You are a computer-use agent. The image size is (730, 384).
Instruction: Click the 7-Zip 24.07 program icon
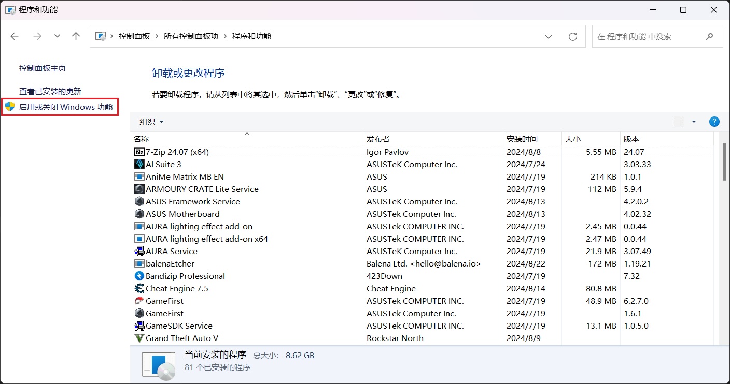click(139, 152)
